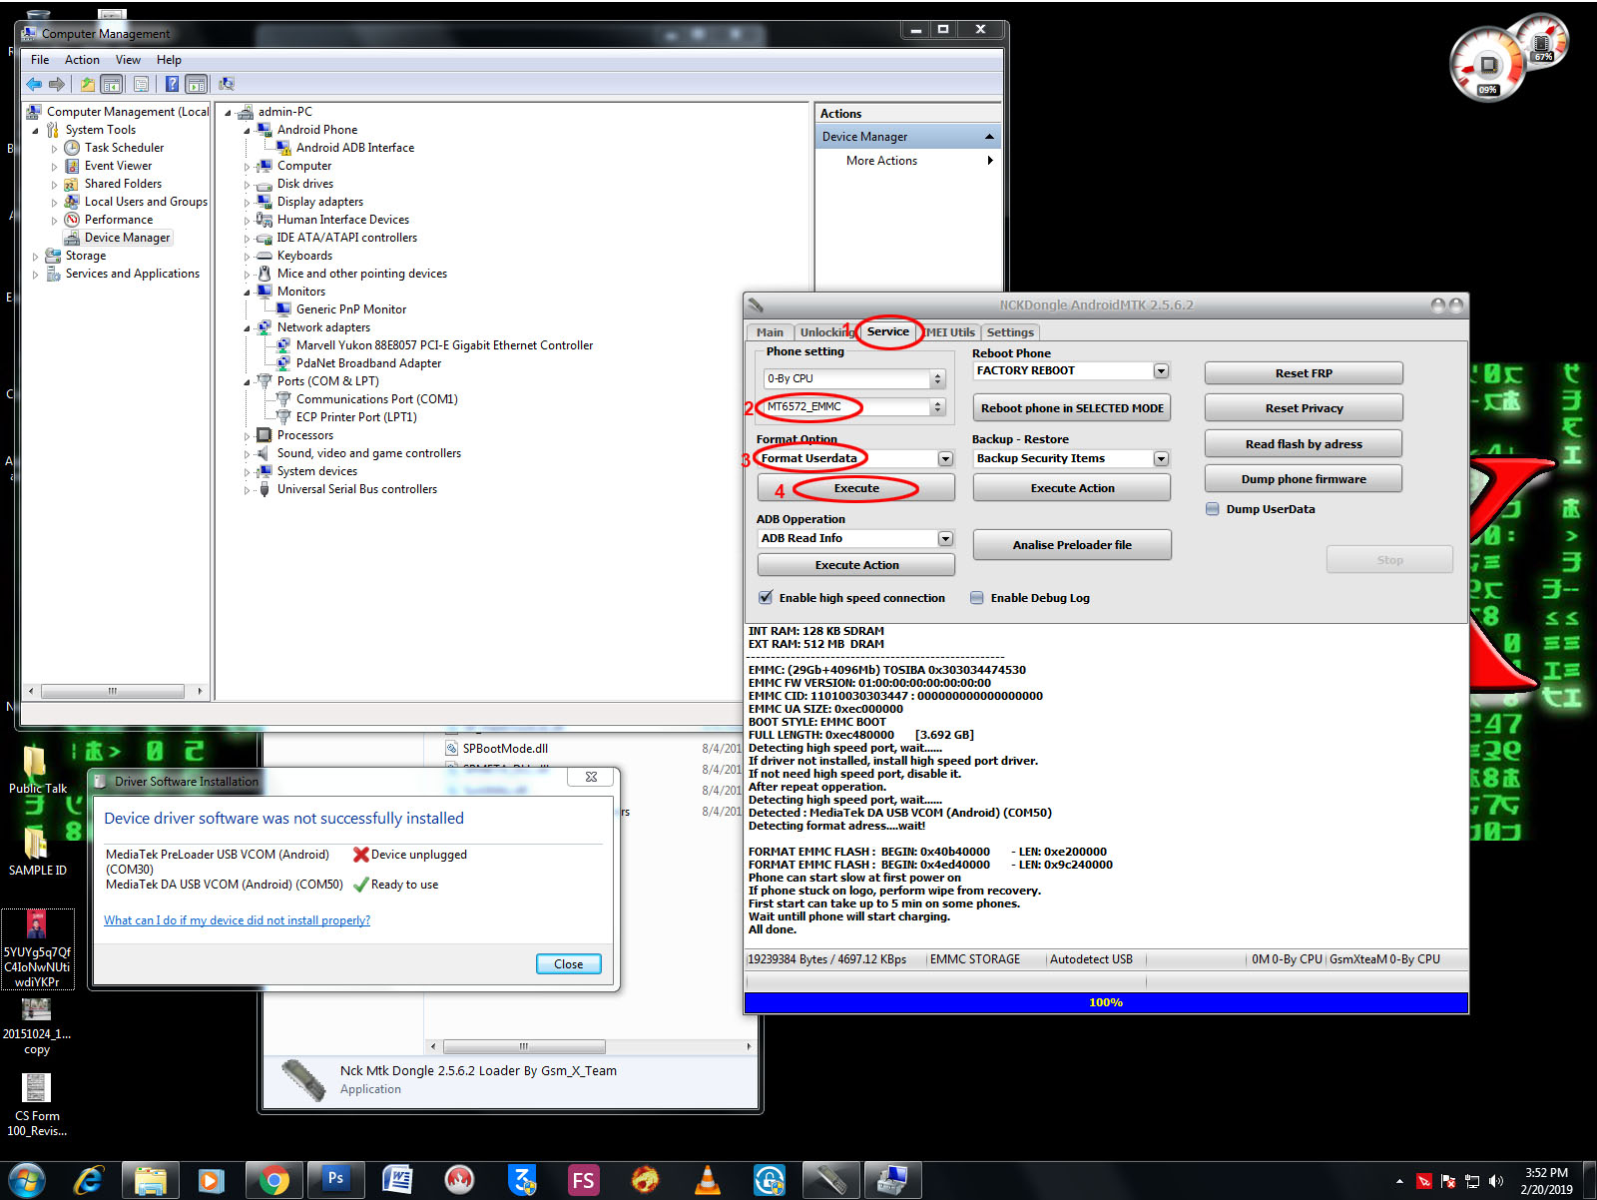Open the Backup Security Items dropdown
This screenshot has height=1200, width=1597.
[x=1161, y=458]
